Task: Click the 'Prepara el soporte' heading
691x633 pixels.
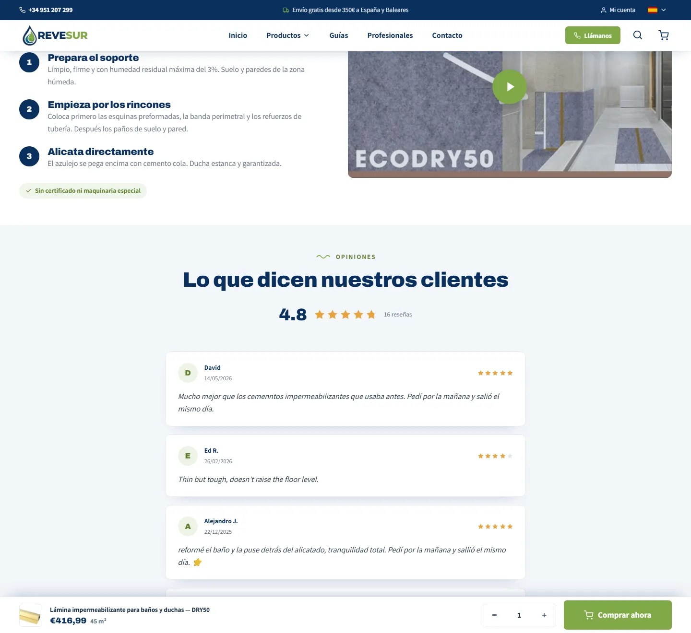Action: pos(93,58)
